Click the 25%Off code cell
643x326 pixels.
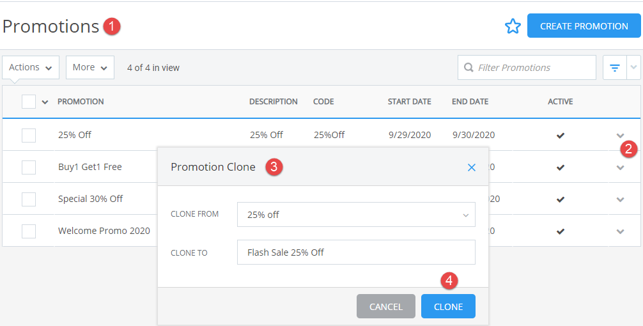329,135
